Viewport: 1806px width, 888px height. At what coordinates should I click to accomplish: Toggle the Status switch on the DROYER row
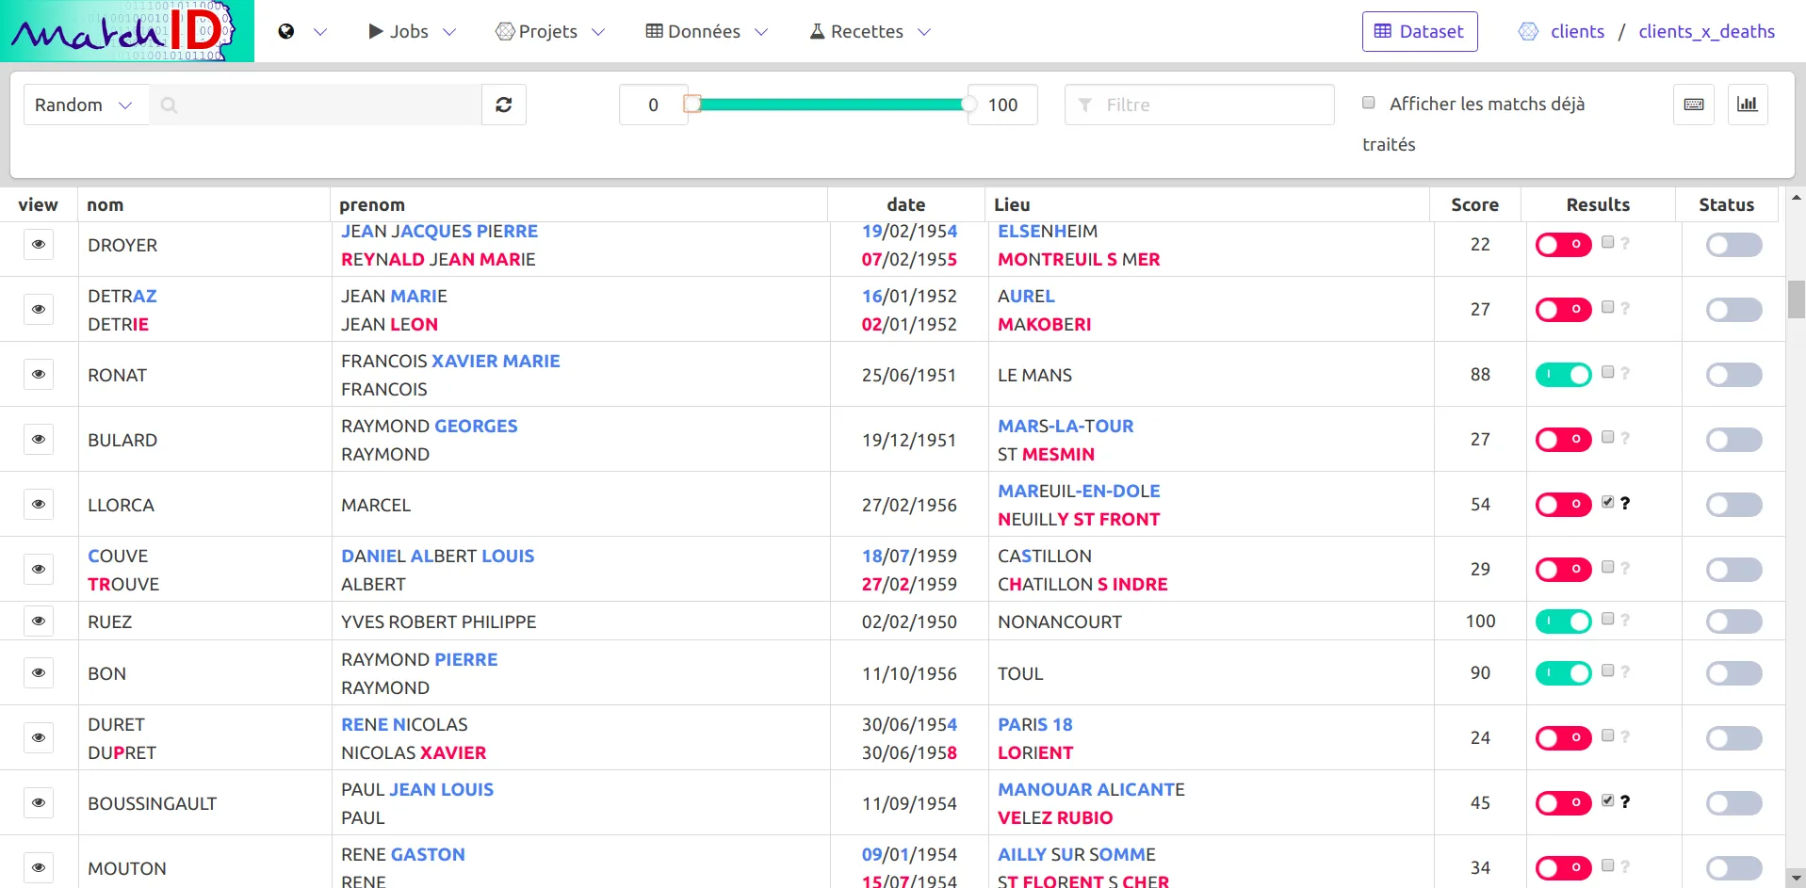[x=1733, y=244]
